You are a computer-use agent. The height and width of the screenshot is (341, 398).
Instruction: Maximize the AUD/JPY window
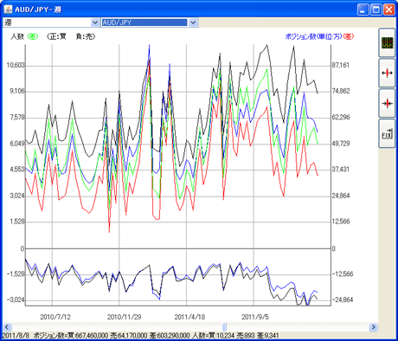tap(376, 10)
